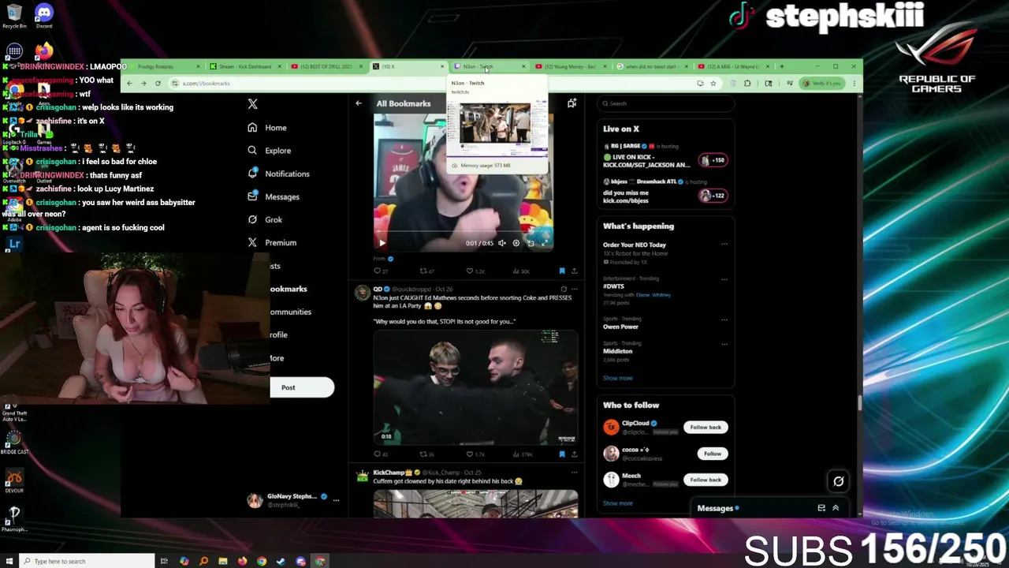The height and width of the screenshot is (568, 1009).
Task: Open Messages in the X sidebar
Action: 273,196
